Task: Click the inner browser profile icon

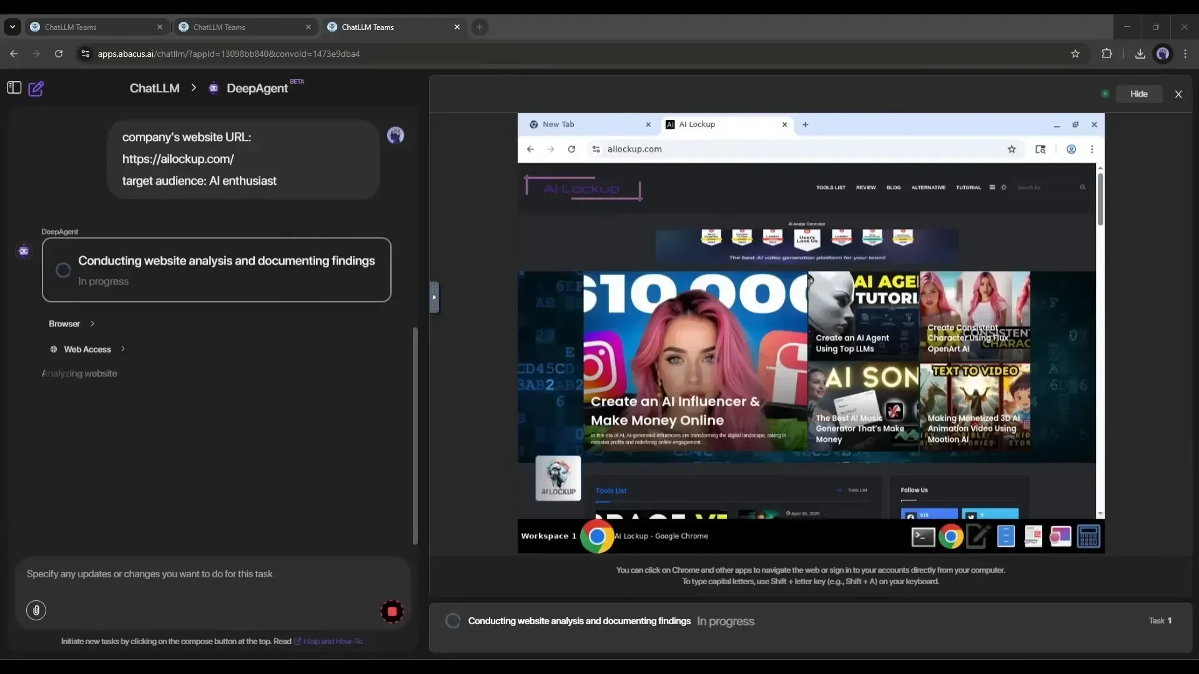Action: (x=1071, y=149)
